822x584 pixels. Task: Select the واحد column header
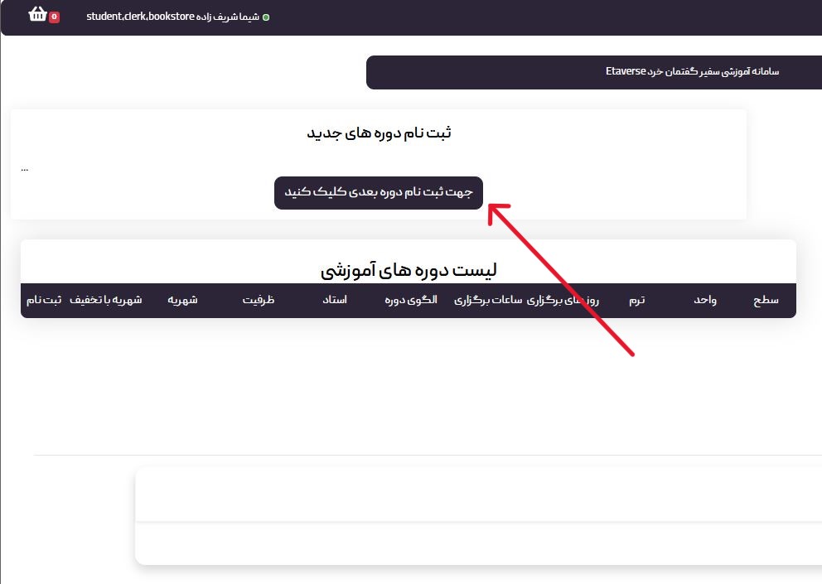click(705, 301)
